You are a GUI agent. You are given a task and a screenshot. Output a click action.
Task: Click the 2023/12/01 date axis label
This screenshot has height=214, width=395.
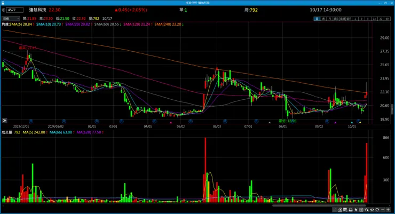coord(21,126)
